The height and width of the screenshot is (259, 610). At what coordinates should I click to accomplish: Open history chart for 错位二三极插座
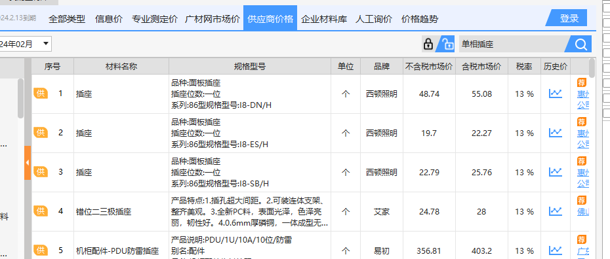555,211
